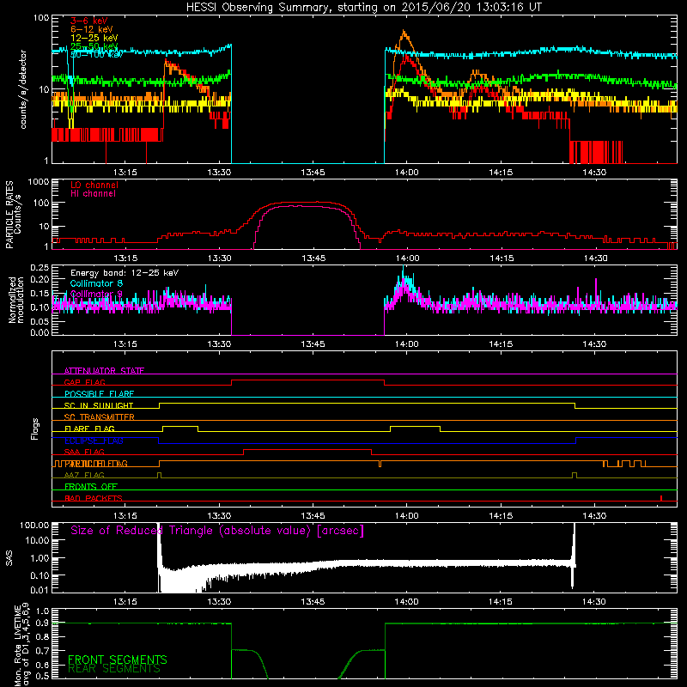
Task: Click the vertical Flags axis label
Action: click(x=34, y=429)
